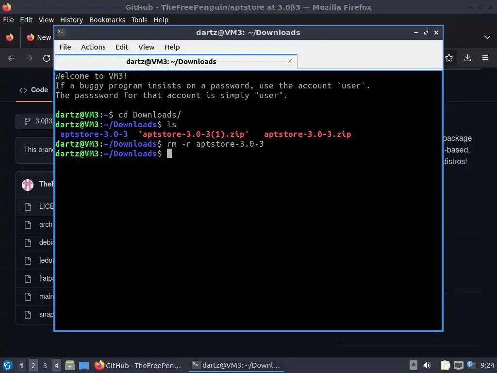The width and height of the screenshot is (497, 373).
Task: Open the debian file row on GitHub
Action: [35, 243]
